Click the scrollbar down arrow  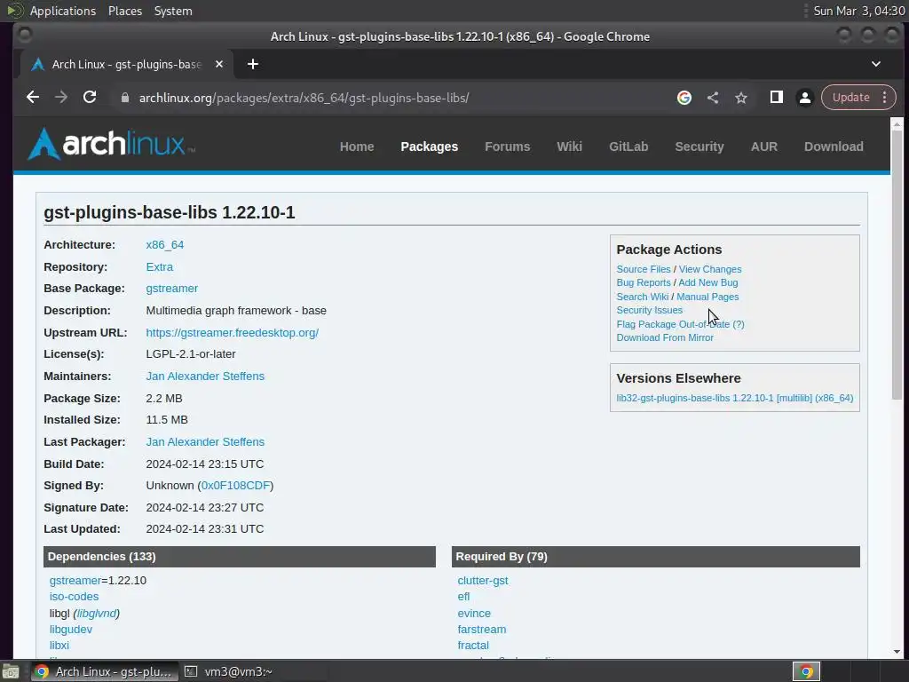click(897, 652)
